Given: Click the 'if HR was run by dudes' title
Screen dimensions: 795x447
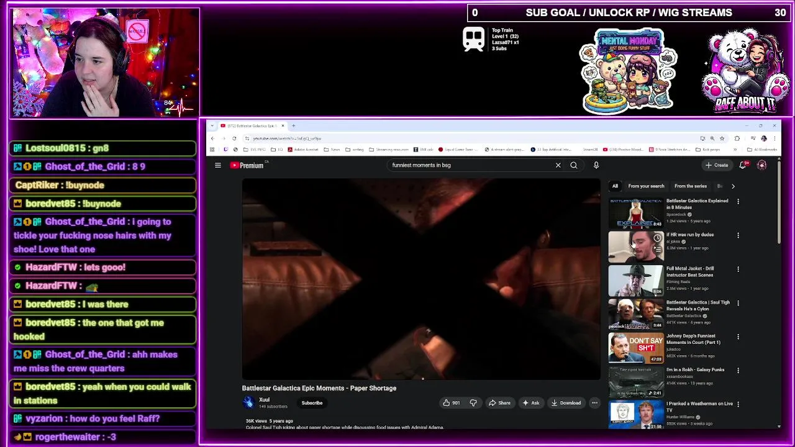Looking at the screenshot, I should 690,235.
